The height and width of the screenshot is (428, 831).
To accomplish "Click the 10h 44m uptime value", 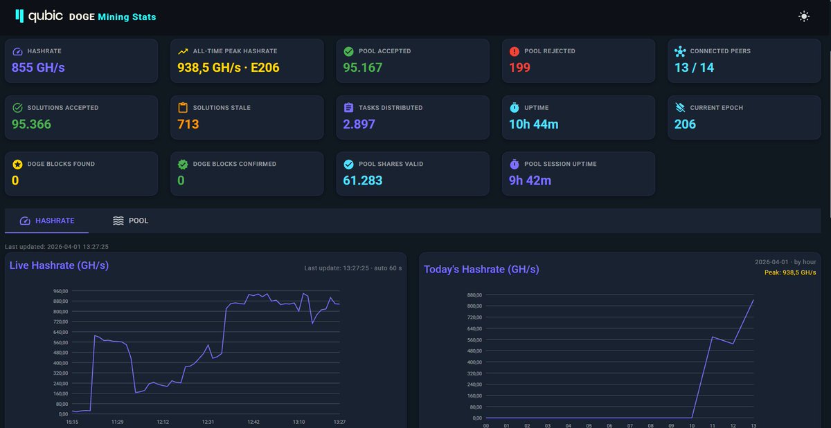I will click(534, 124).
